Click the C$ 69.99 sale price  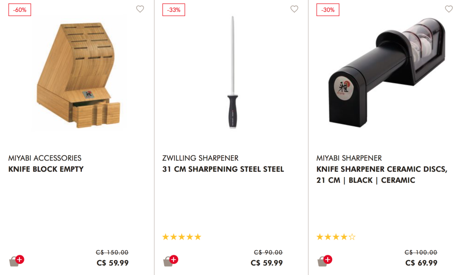pos(421,263)
